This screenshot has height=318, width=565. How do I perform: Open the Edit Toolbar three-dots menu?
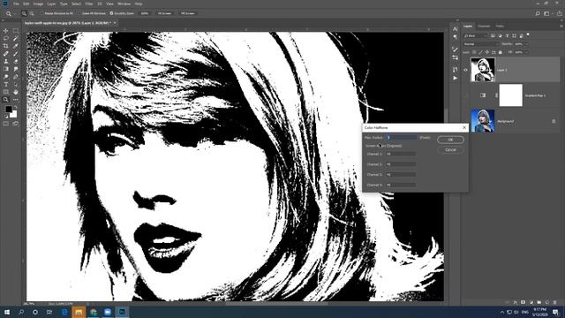tap(16, 100)
